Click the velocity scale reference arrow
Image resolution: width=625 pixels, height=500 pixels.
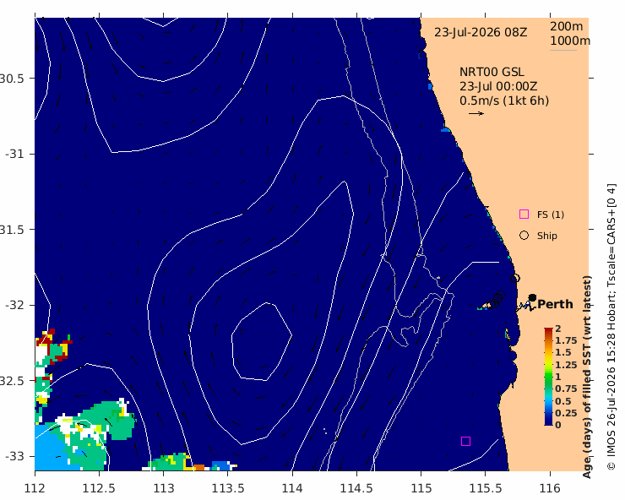476,114
